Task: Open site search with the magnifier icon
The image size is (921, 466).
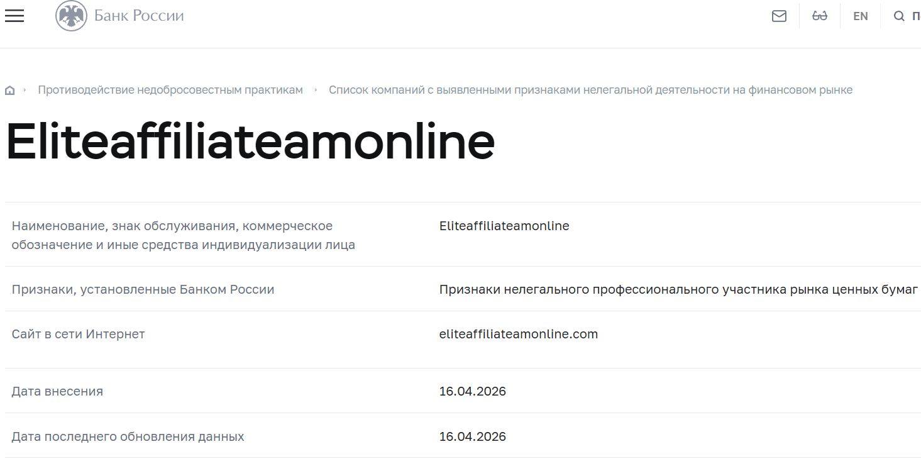Action: [899, 16]
